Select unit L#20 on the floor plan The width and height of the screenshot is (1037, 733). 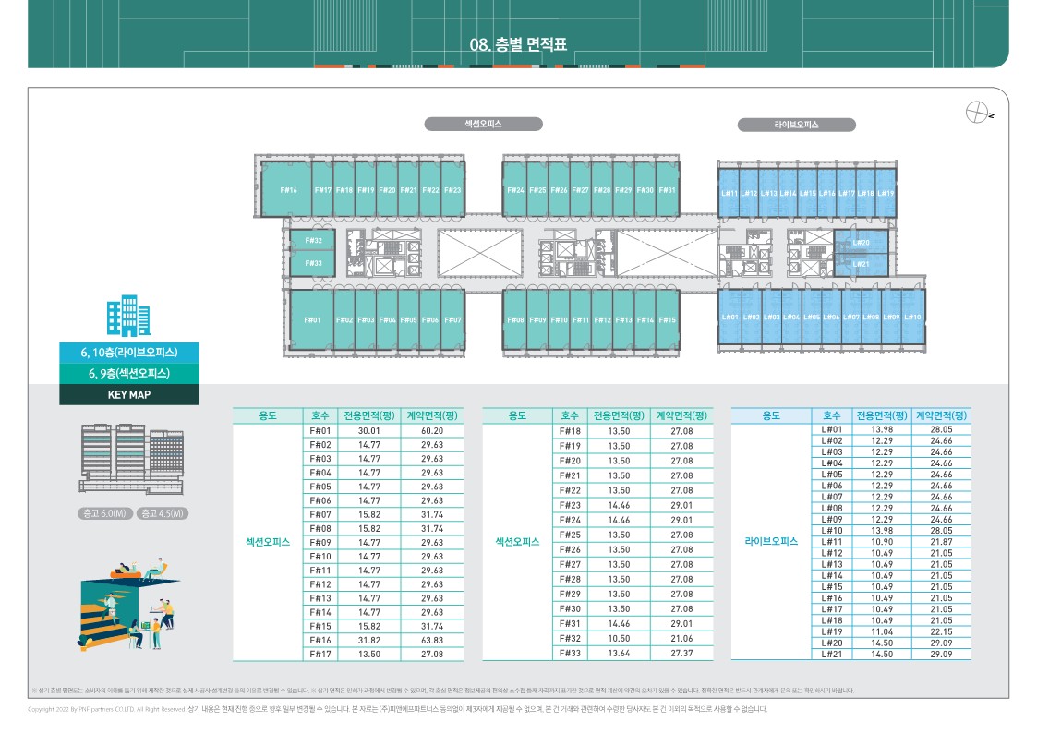861,243
